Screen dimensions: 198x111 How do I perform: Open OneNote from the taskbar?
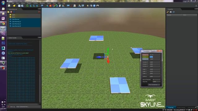click(3, 18)
